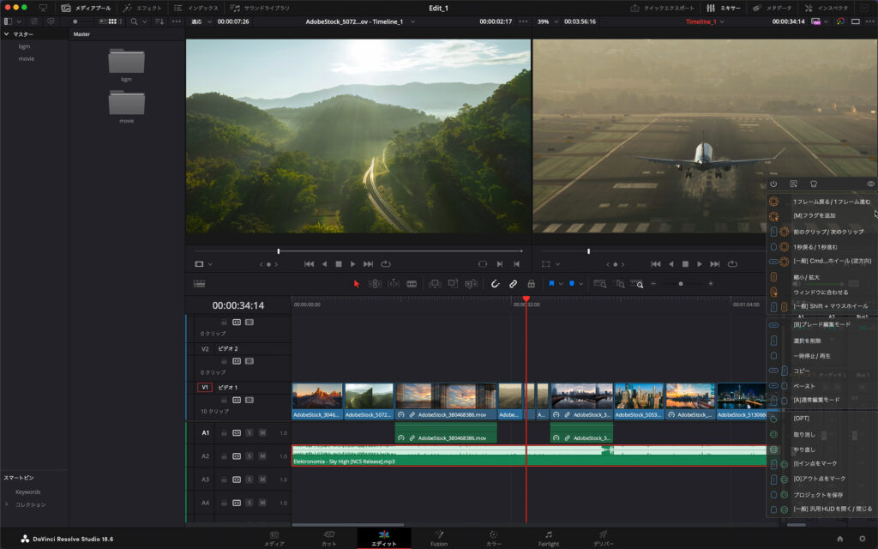Open the ミキサー panel
Image resolution: width=878 pixels, height=549 pixels.
(724, 8)
